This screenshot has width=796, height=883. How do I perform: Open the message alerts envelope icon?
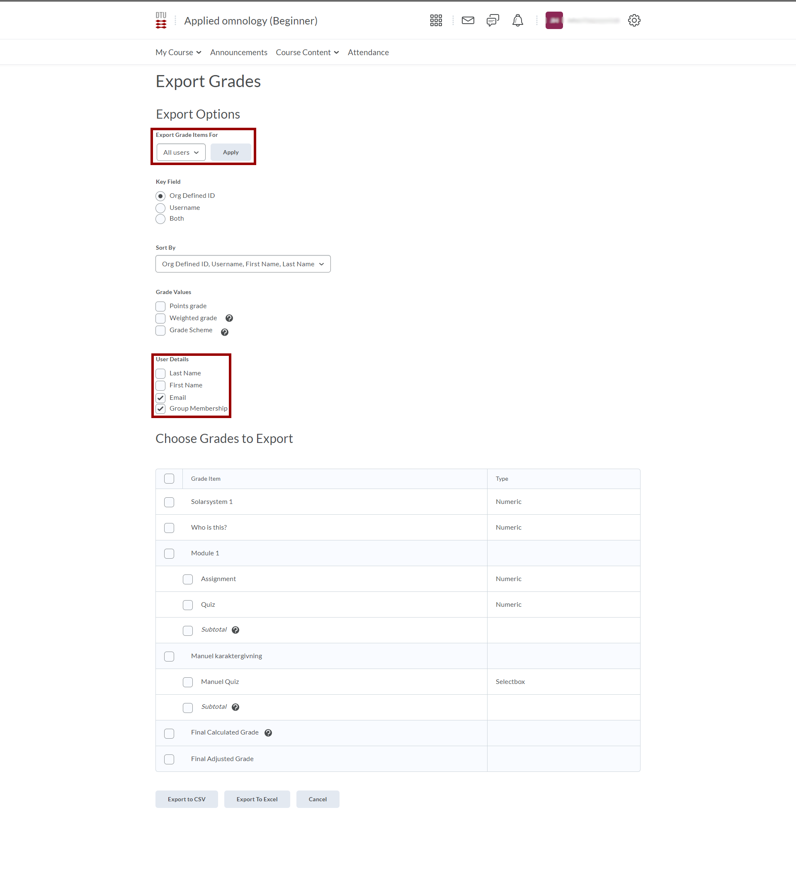point(468,20)
